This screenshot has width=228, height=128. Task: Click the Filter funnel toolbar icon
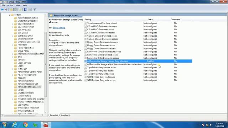pos(35,10)
